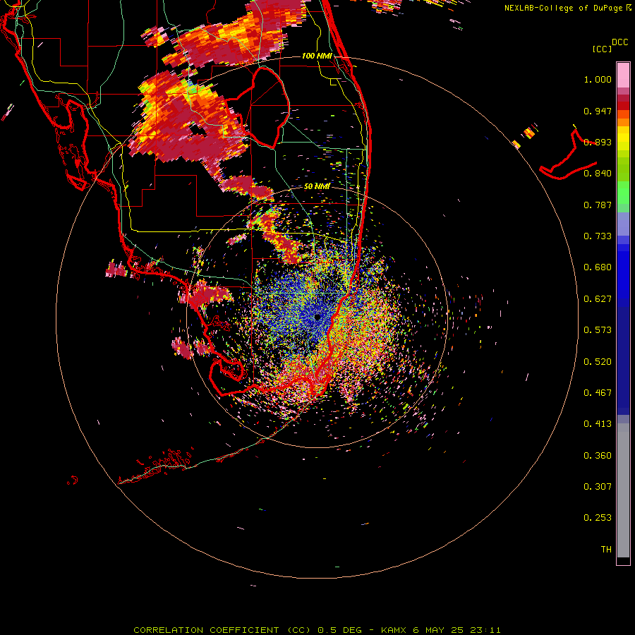Select the 0.893 scale value

(x=598, y=142)
